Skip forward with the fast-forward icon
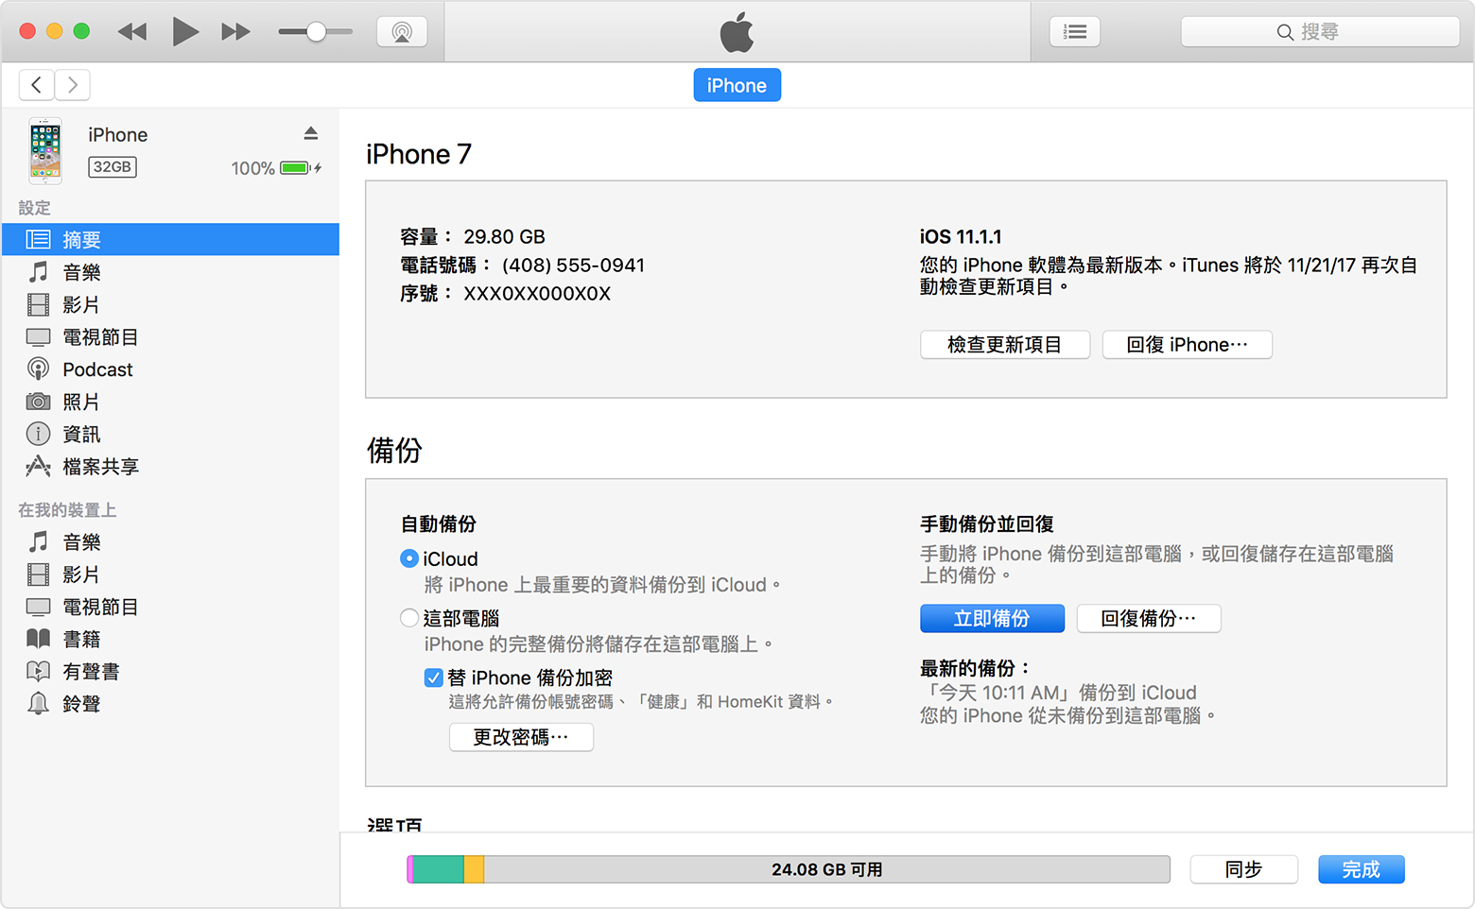This screenshot has width=1475, height=909. pyautogui.click(x=235, y=32)
